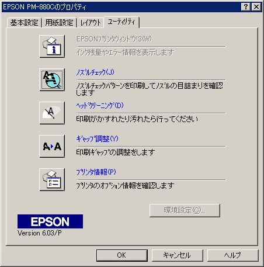Confirm with the OK button
This screenshot has height=267, width=264.
(122, 255)
